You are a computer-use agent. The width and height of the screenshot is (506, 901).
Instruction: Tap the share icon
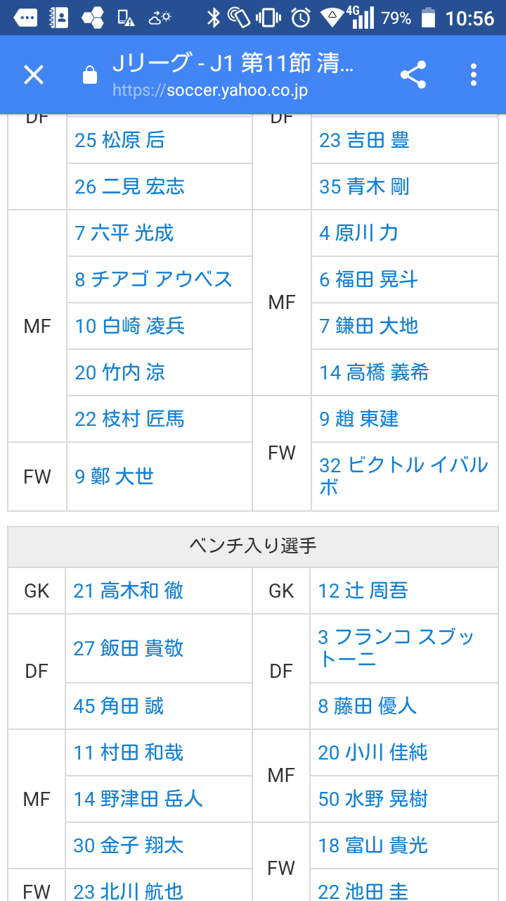413,75
